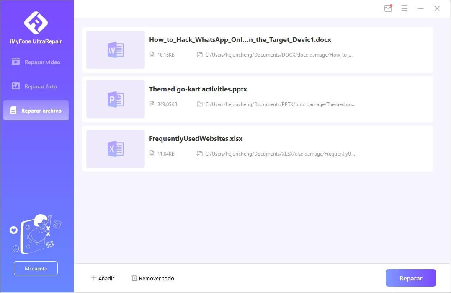451x293 pixels.
Task: Open the hamburger menu at top right
Action: [x=404, y=8]
